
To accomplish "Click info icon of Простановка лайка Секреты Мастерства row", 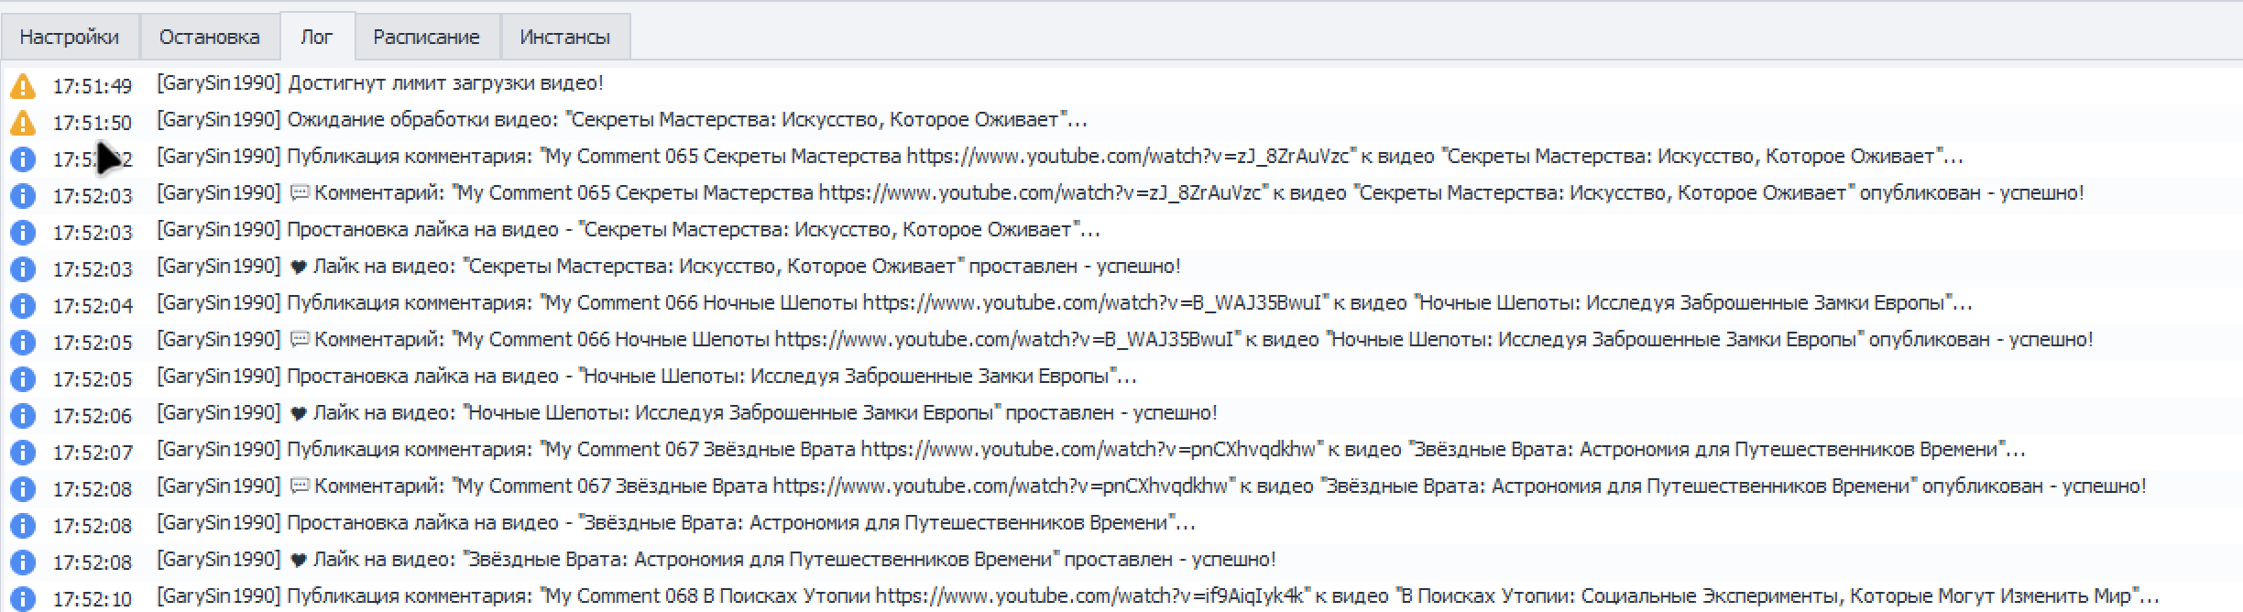I will tap(23, 232).
